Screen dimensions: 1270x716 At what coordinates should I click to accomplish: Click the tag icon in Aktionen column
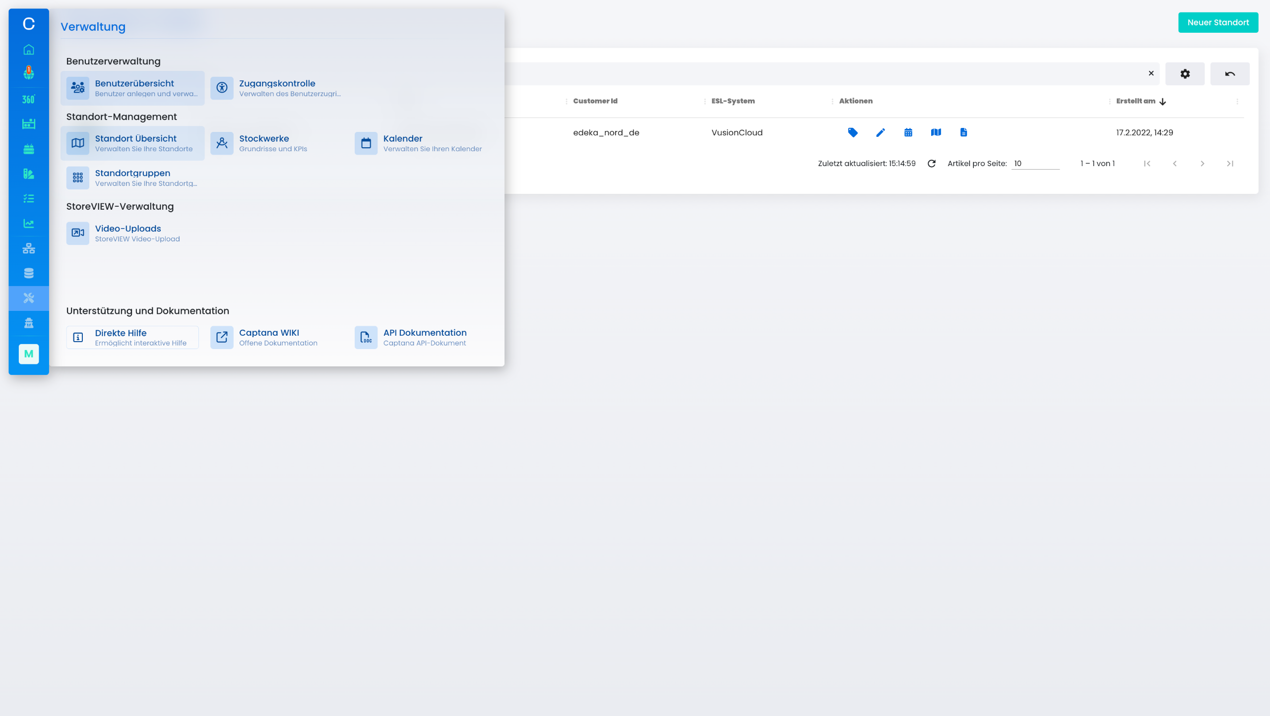coord(853,132)
